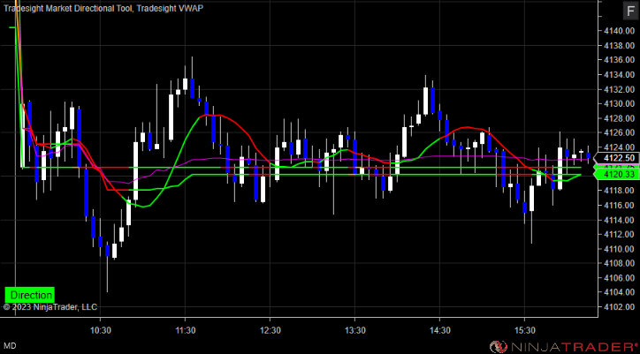Select the Tradesight Market Directional Tool indicator label
The width and height of the screenshot is (640, 354).
68,8
